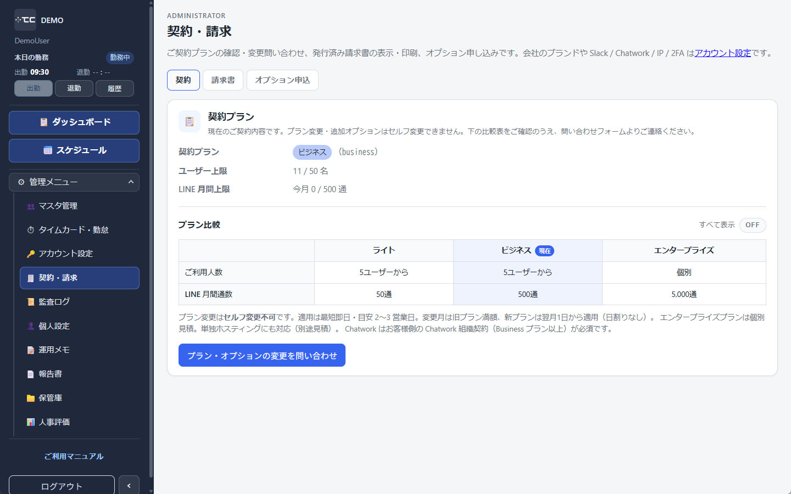Open the ダッシュボード button
This screenshot has height=494, width=791.
[74, 122]
